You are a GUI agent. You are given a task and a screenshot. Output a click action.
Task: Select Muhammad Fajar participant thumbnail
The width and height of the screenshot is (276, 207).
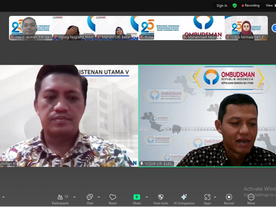(203, 28)
